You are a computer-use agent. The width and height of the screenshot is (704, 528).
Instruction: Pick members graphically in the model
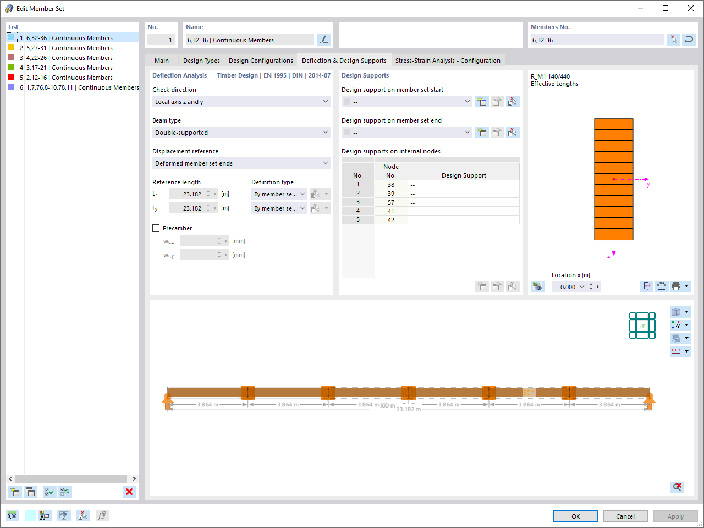click(673, 40)
